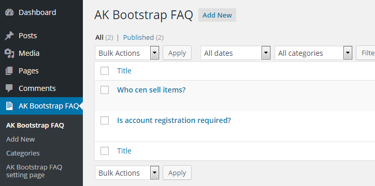Click the Pages icon in sidebar
The width and height of the screenshot is (375, 186).
coord(9,71)
